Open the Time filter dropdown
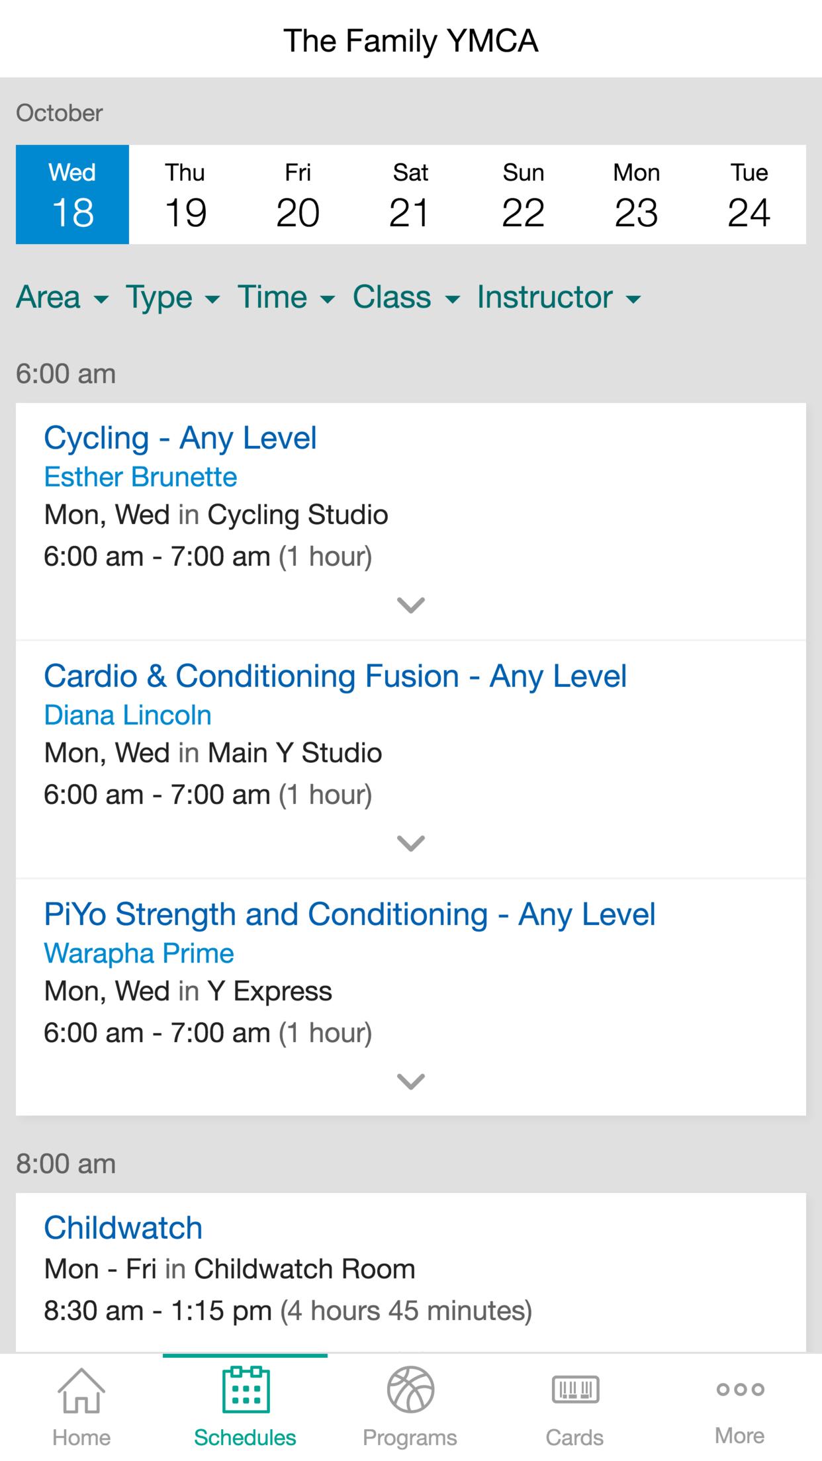This screenshot has width=822, height=1461. click(x=287, y=297)
